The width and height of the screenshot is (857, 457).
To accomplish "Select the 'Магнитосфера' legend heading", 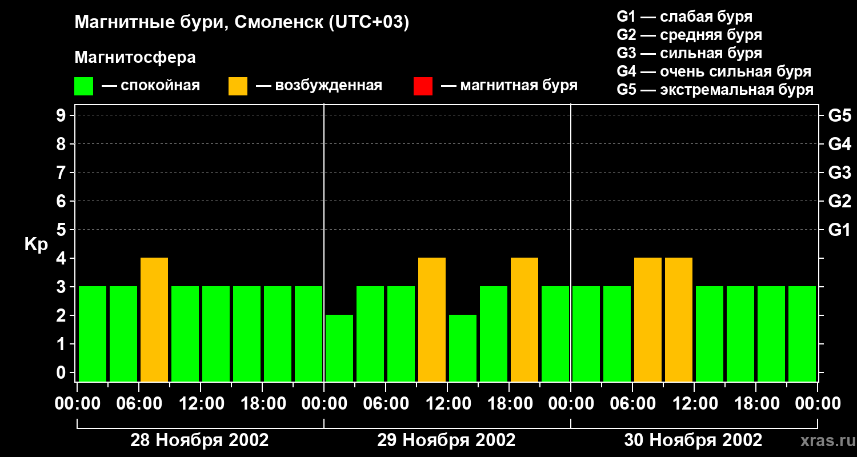I will [x=135, y=58].
